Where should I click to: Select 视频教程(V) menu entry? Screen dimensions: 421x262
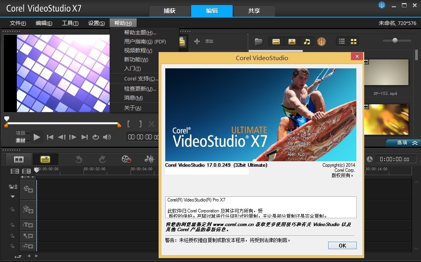point(138,50)
